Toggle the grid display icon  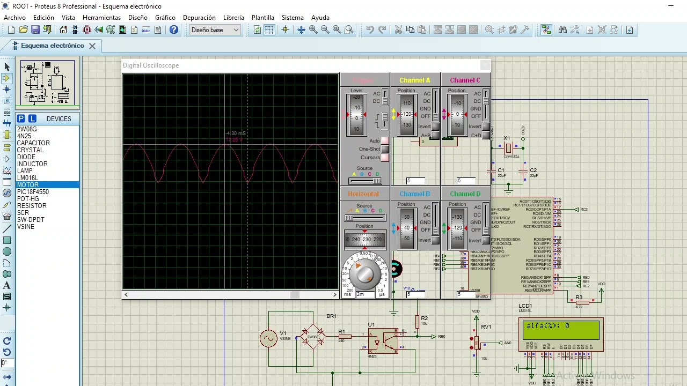269,30
